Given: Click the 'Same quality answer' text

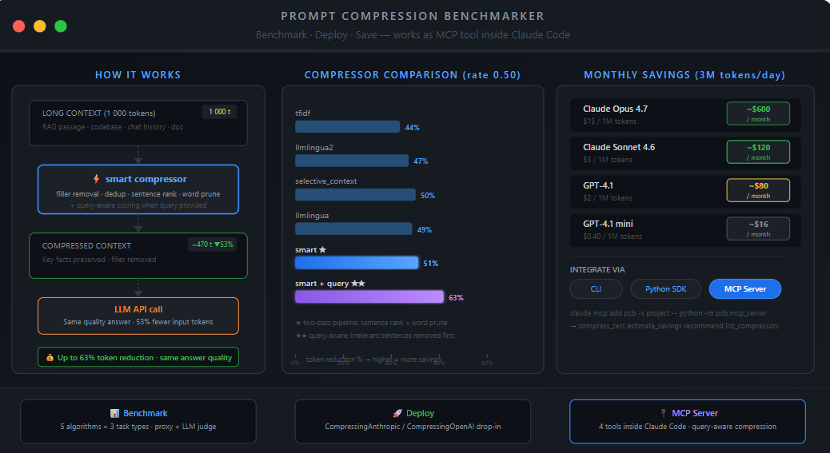Looking at the screenshot, I should (x=138, y=321).
